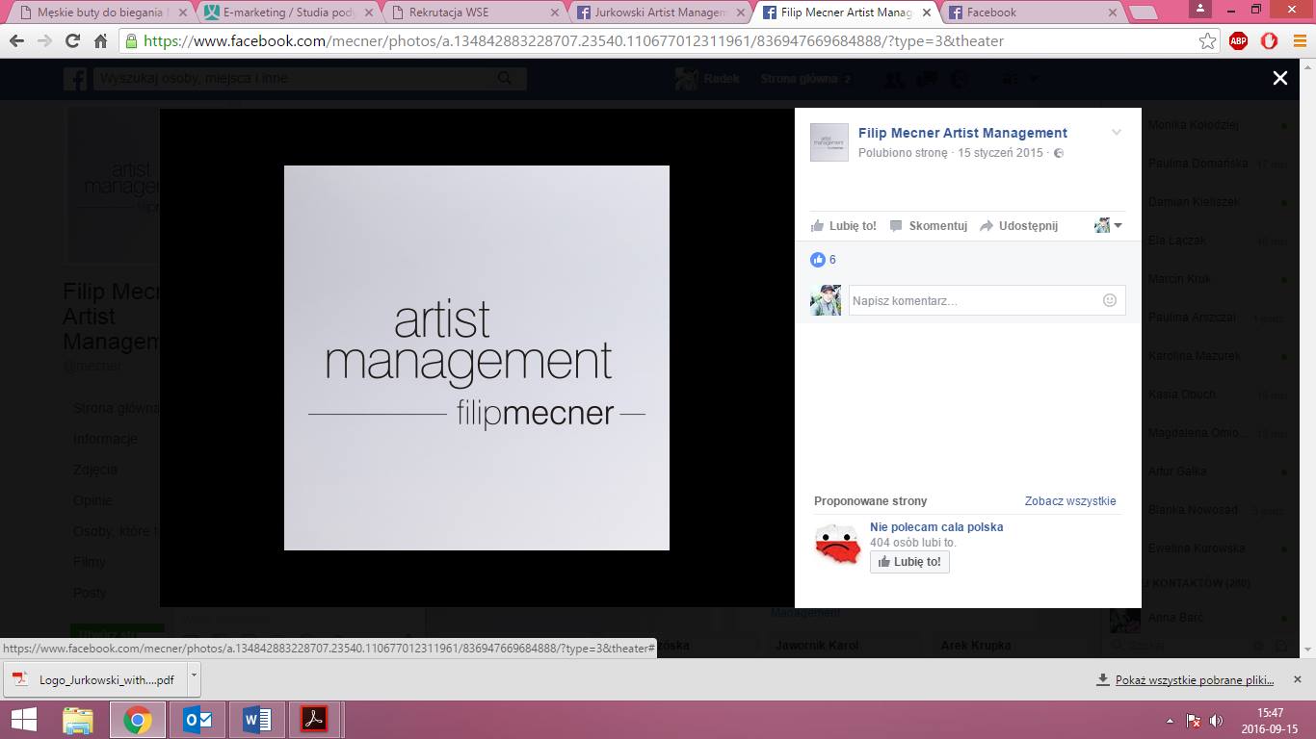This screenshot has height=739, width=1316.
Task: Switch to Męskie buty do biegania tab
Action: pos(99,13)
